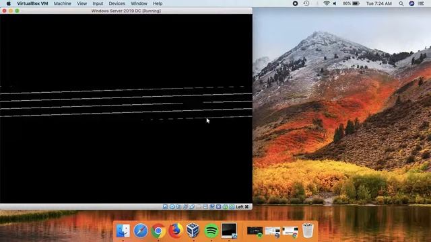Open the Input menu
Screen dimensions: 431x242
(x=98, y=3)
